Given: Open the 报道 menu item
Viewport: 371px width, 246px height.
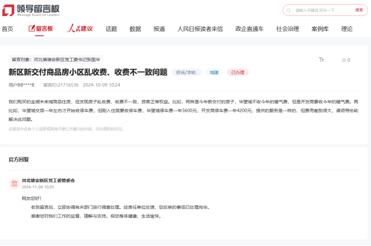Looking at the screenshot, I should coord(159,29).
